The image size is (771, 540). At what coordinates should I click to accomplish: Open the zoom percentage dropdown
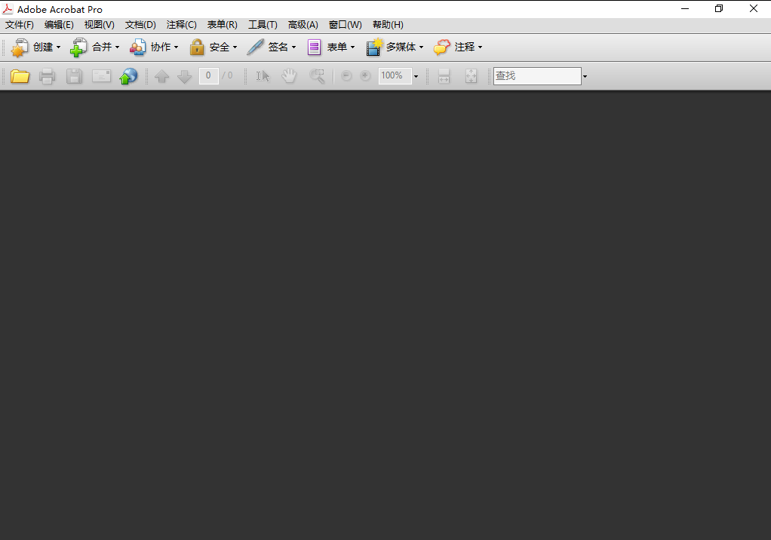[x=415, y=75]
